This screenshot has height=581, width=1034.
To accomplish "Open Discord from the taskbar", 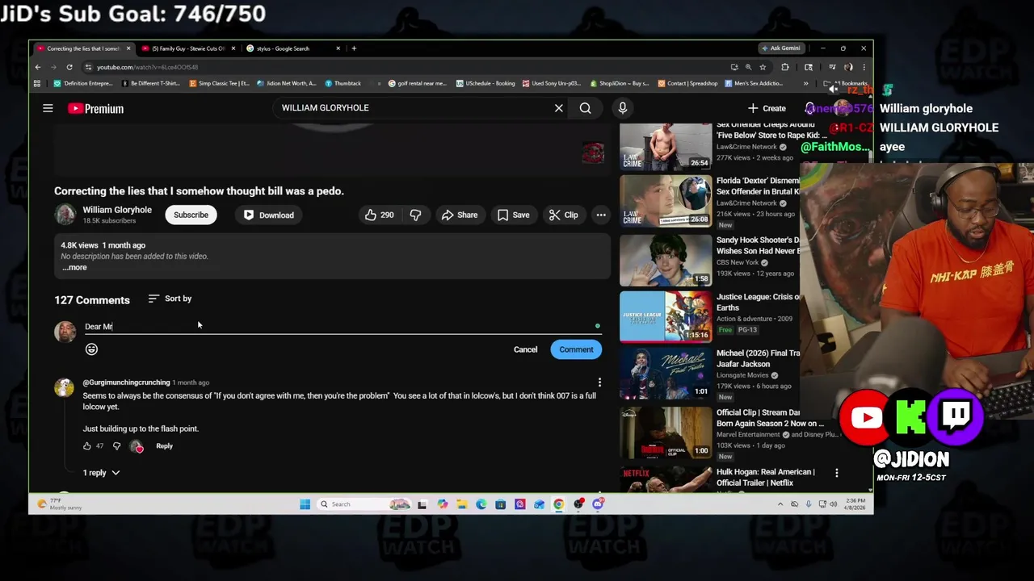I will coord(598,504).
